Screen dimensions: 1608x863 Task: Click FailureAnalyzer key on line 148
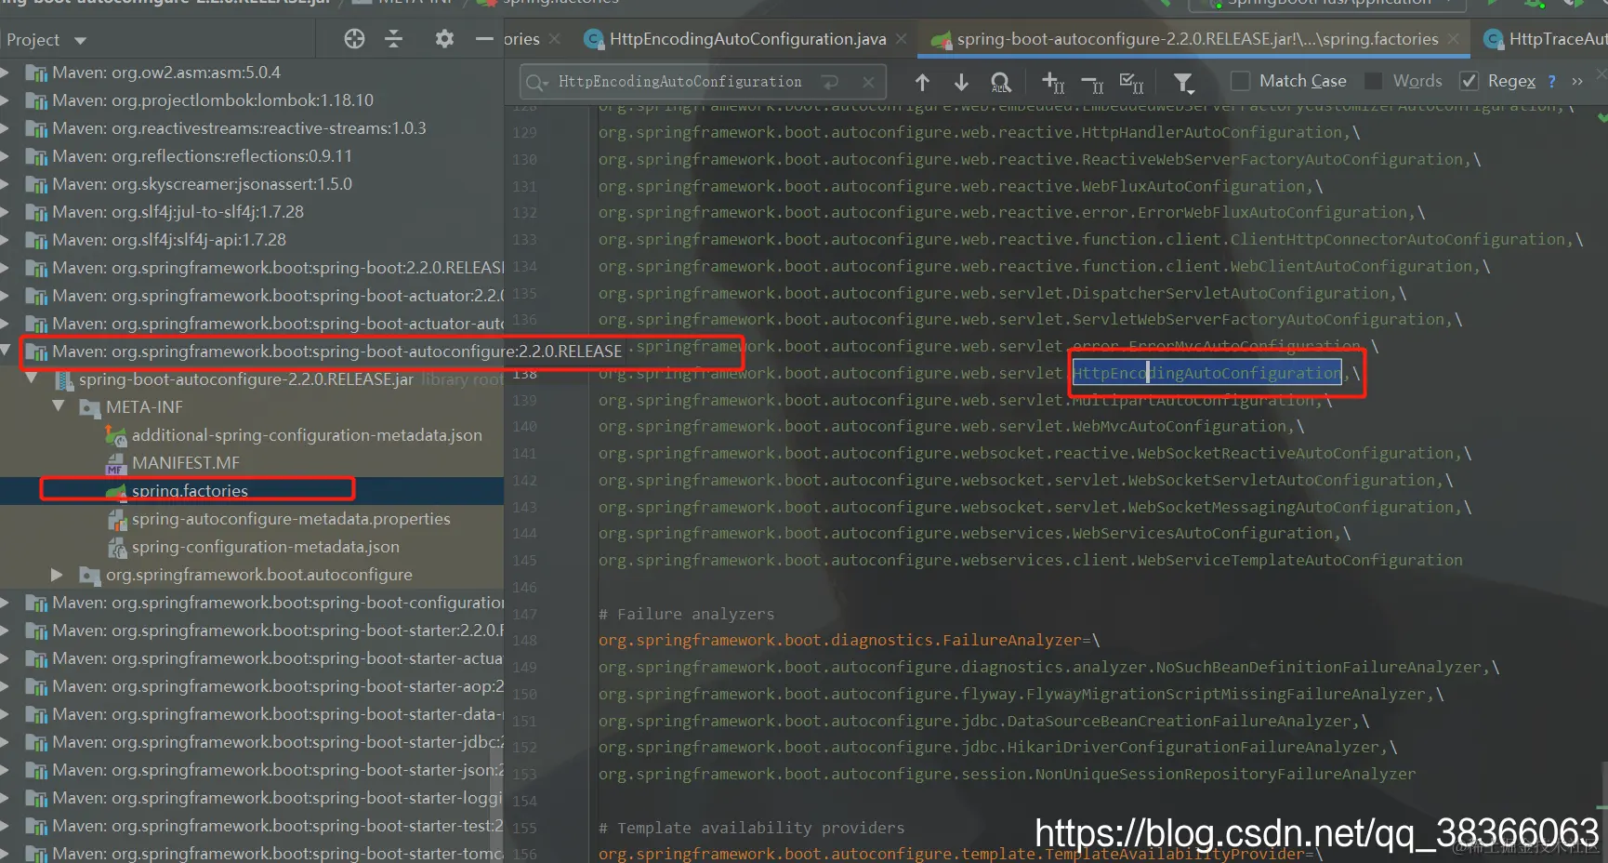[839, 640]
